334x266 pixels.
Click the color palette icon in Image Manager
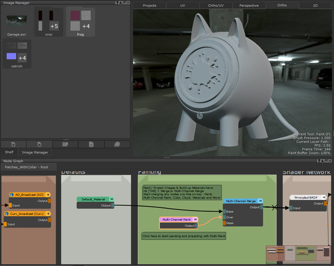[117, 144]
